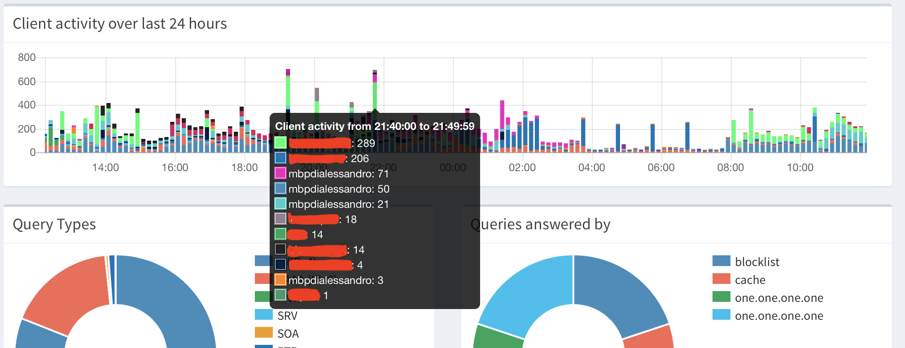
Task: Click the tallest bar just after 19:00
Action: coord(288,92)
